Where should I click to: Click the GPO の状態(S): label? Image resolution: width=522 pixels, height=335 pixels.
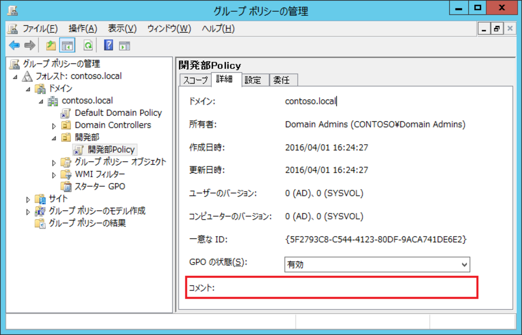pyautogui.click(x=218, y=263)
